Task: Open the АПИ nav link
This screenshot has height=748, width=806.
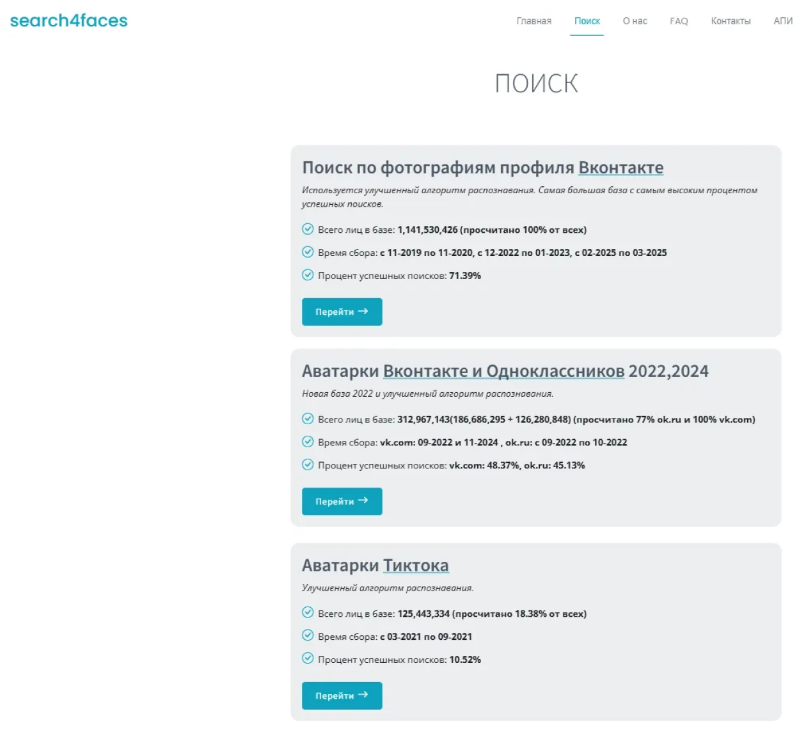Action: pyautogui.click(x=783, y=21)
